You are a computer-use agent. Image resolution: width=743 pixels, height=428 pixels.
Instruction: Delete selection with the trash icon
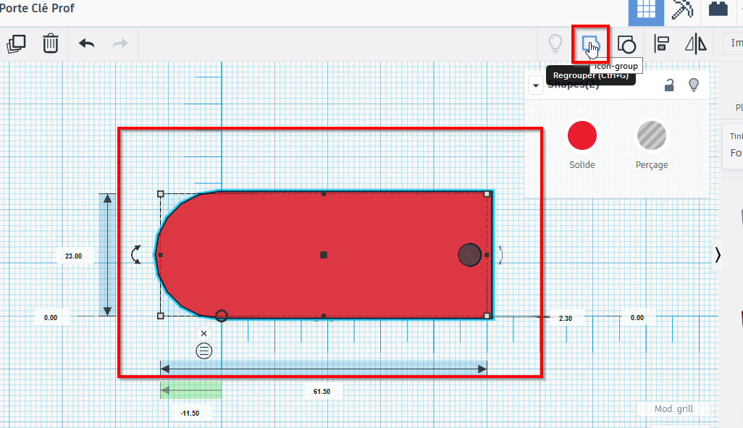[x=51, y=43]
